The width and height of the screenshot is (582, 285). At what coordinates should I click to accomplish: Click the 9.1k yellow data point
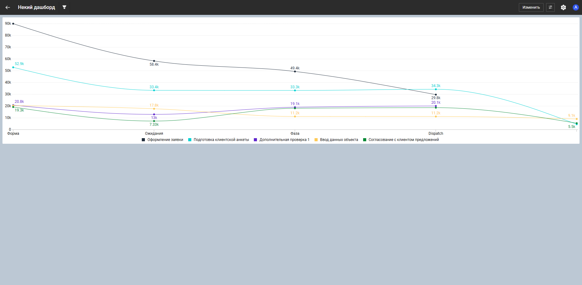pyautogui.click(x=576, y=119)
